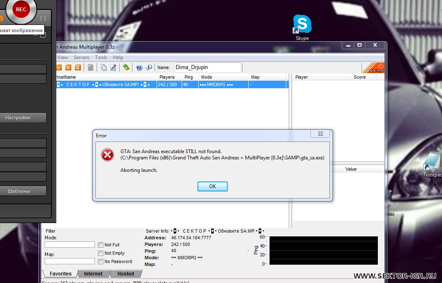Click the About info bubble toolbar icon
This screenshot has height=283, width=442.
click(x=149, y=67)
